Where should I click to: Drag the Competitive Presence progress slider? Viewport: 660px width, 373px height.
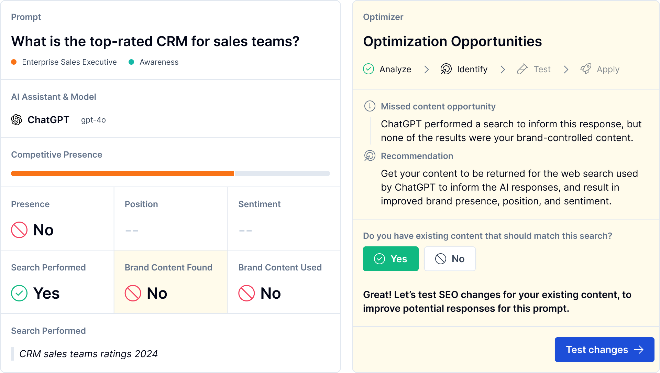click(233, 173)
